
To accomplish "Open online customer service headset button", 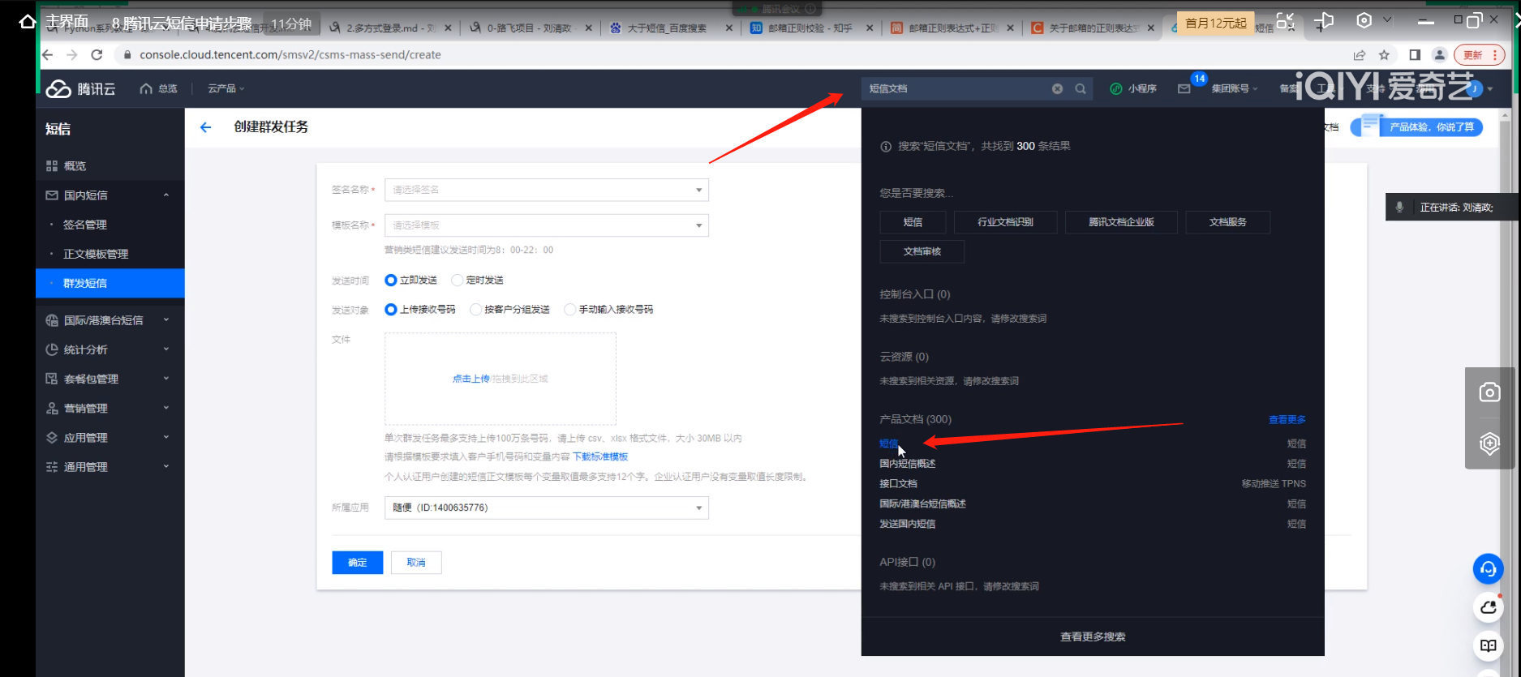I will tap(1489, 569).
